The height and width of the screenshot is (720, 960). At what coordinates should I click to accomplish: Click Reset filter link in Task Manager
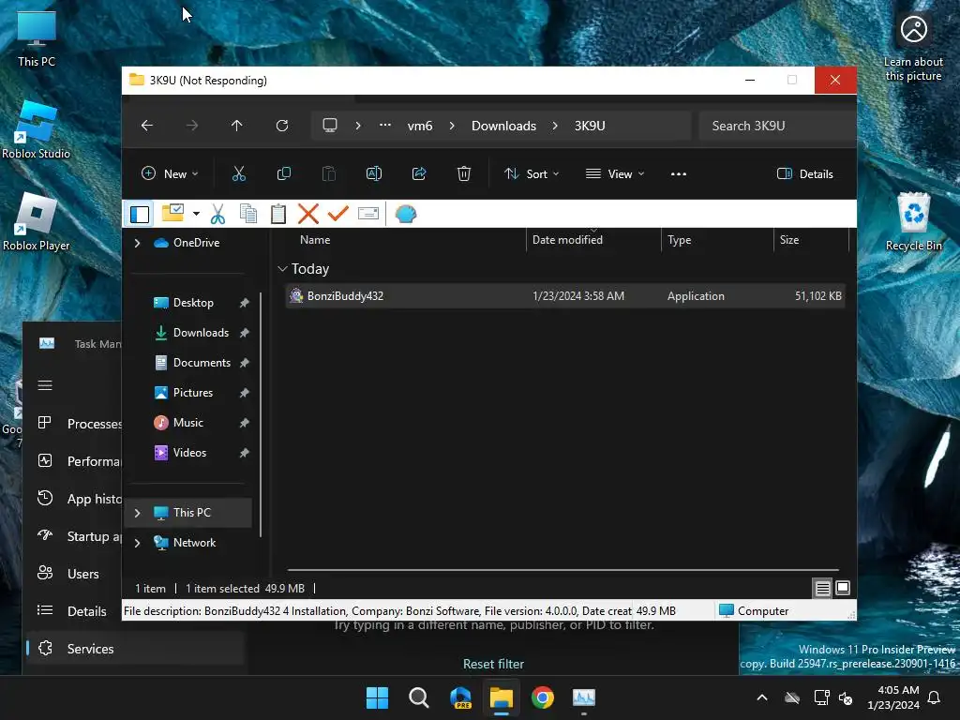pyautogui.click(x=493, y=664)
